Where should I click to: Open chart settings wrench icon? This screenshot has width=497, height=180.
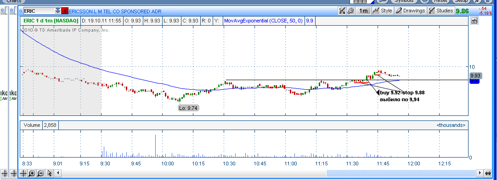click(x=350, y=11)
